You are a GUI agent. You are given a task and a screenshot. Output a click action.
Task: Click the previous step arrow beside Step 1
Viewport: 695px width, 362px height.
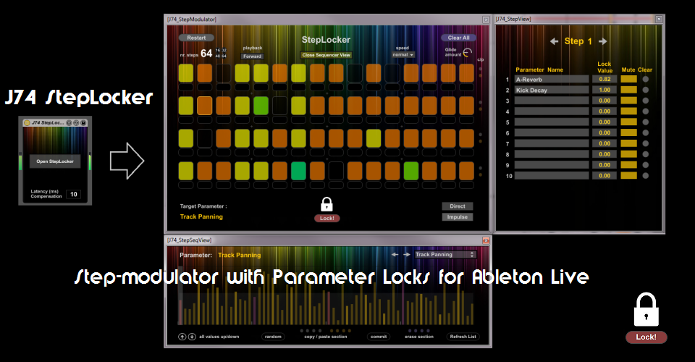[555, 41]
